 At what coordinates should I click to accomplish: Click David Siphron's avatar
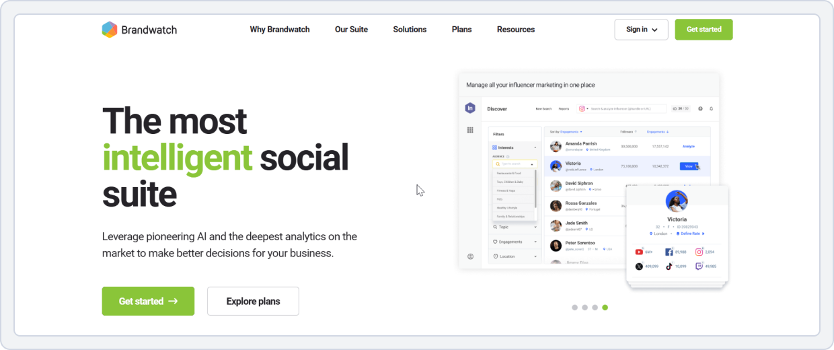tap(556, 186)
